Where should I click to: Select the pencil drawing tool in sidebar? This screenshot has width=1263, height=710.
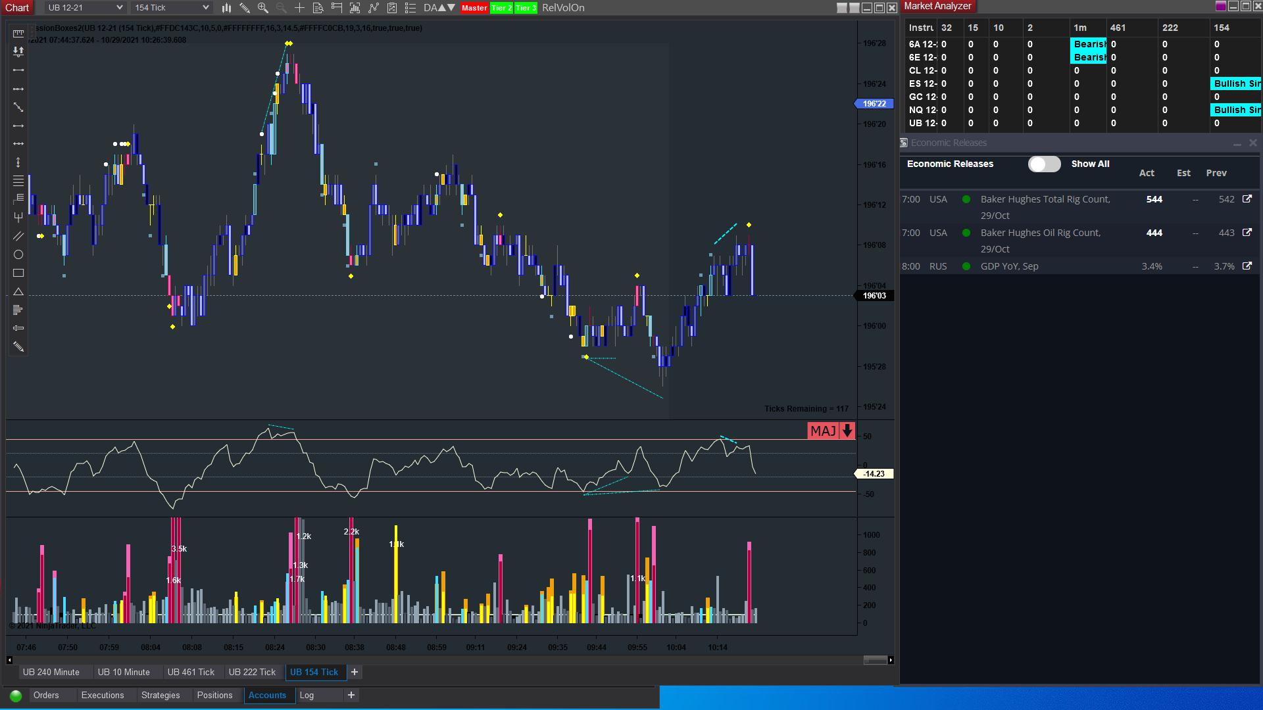pyautogui.click(x=18, y=346)
